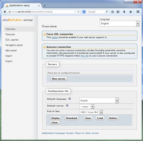143x141 pixels.
Task: Open Export settings in sidebar
Action: tap(9, 61)
